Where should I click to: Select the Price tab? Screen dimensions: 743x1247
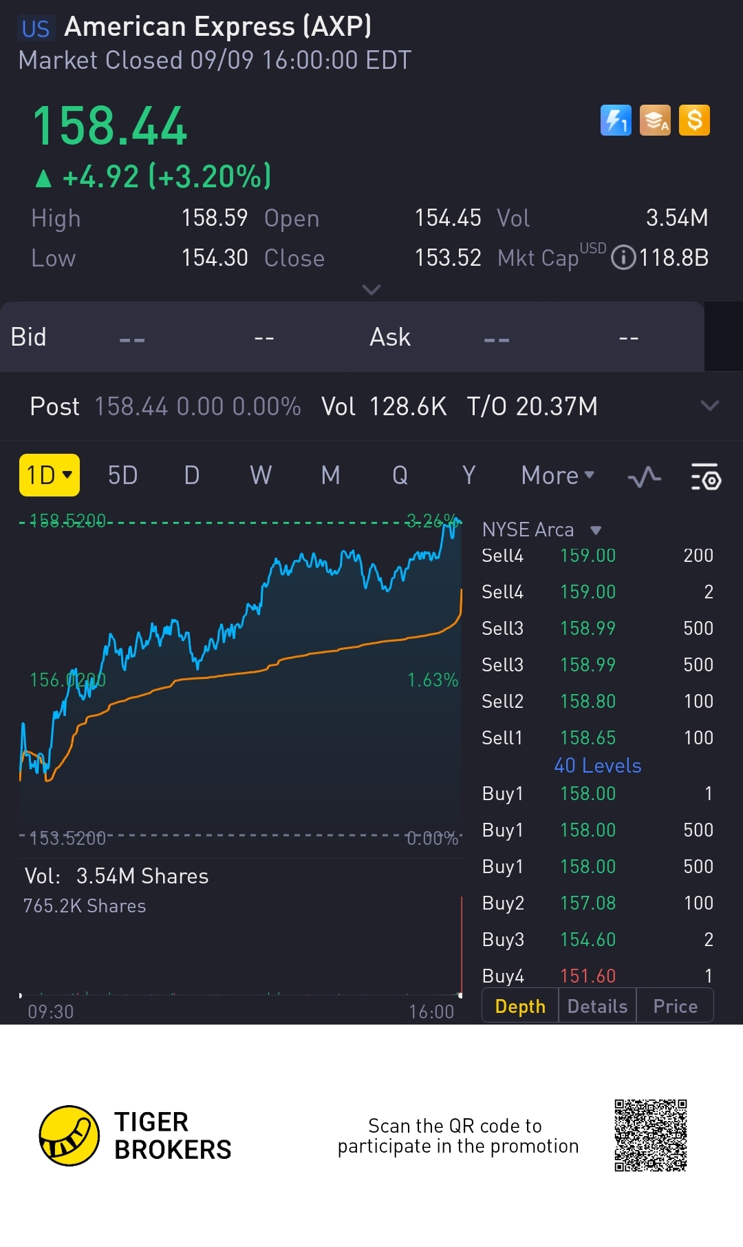(675, 1006)
